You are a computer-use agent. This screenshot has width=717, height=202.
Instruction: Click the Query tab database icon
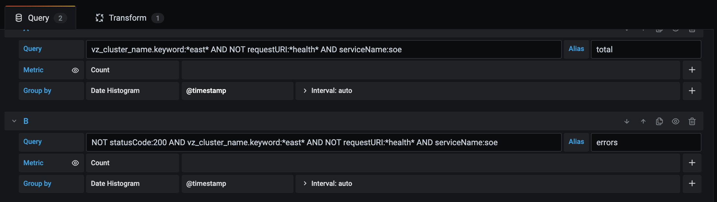point(19,18)
